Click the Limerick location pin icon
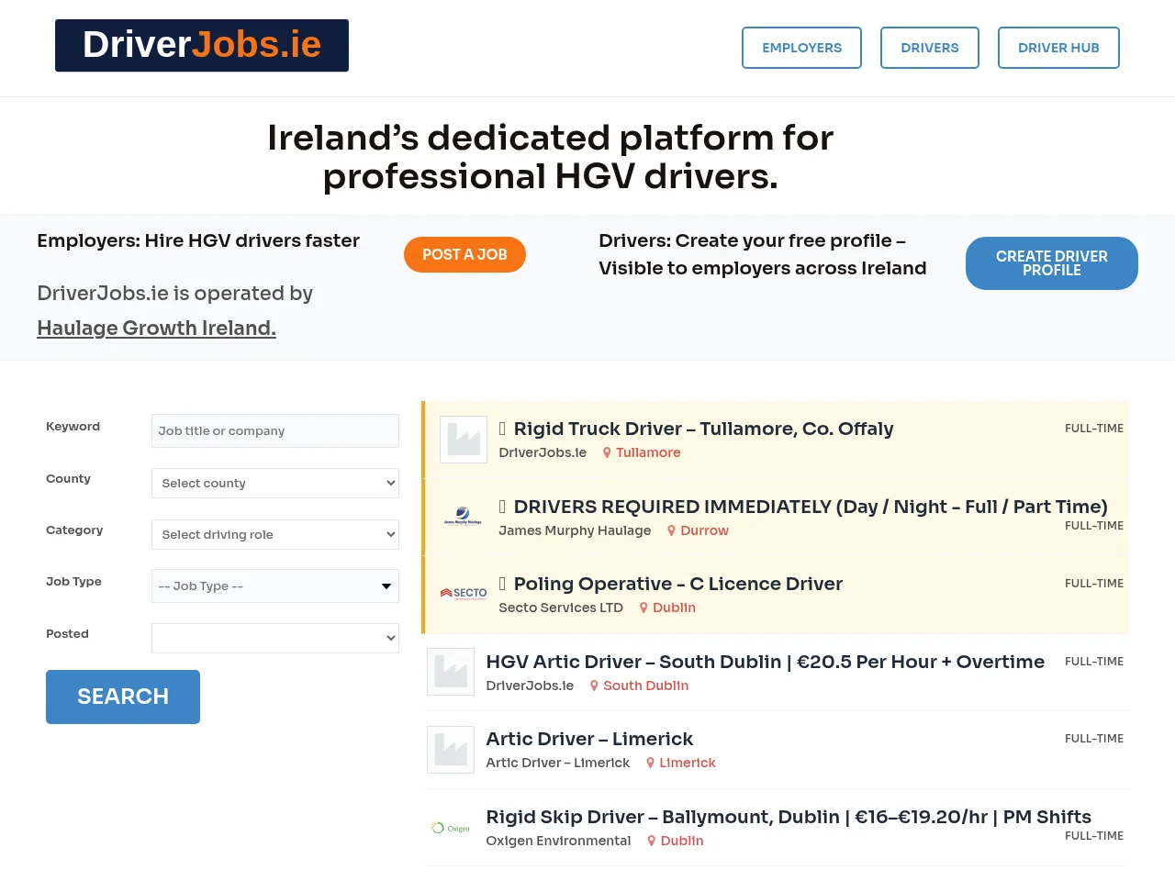Viewport: 1175px width, 881px height. (x=650, y=763)
